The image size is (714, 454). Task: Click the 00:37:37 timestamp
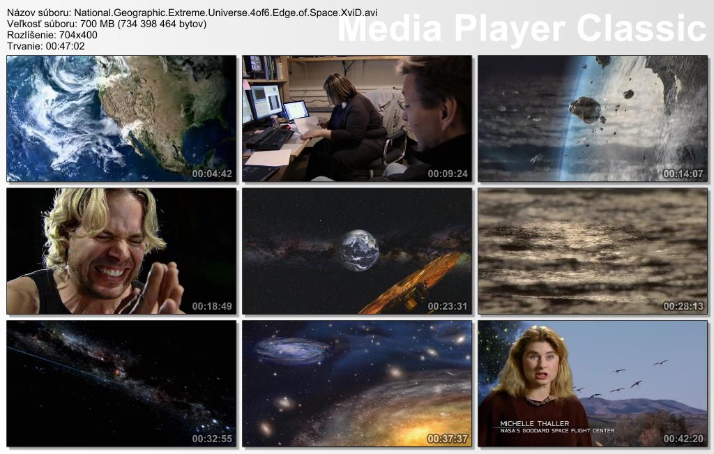tap(448, 439)
